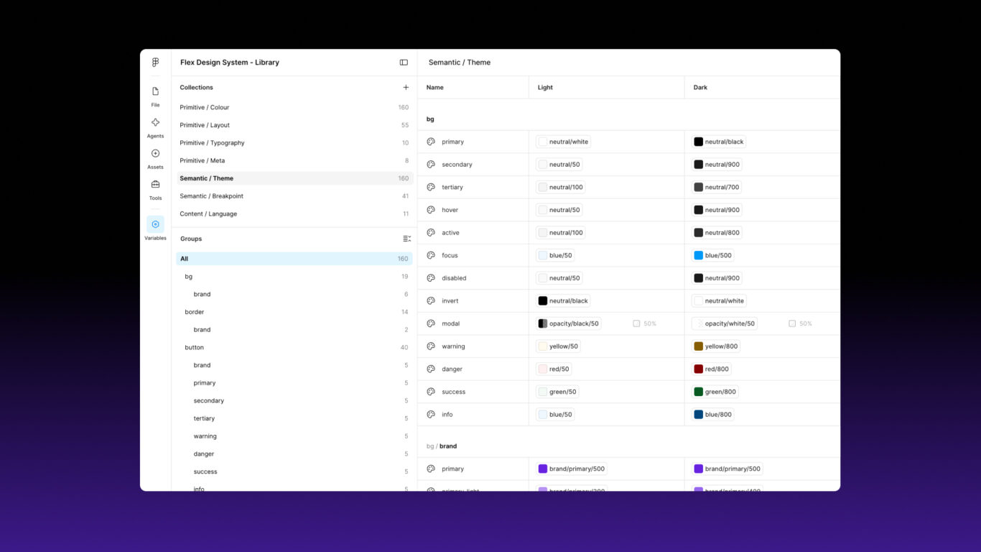Open the File panel icon
The height and width of the screenshot is (552, 981).
[x=155, y=91]
